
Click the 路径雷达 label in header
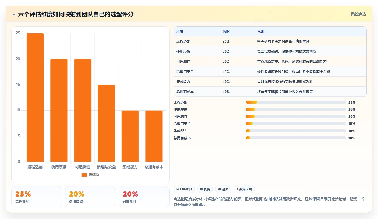[x=359, y=14]
